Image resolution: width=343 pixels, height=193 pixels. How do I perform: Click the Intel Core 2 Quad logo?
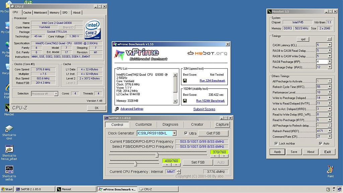pyautogui.click(x=93, y=29)
